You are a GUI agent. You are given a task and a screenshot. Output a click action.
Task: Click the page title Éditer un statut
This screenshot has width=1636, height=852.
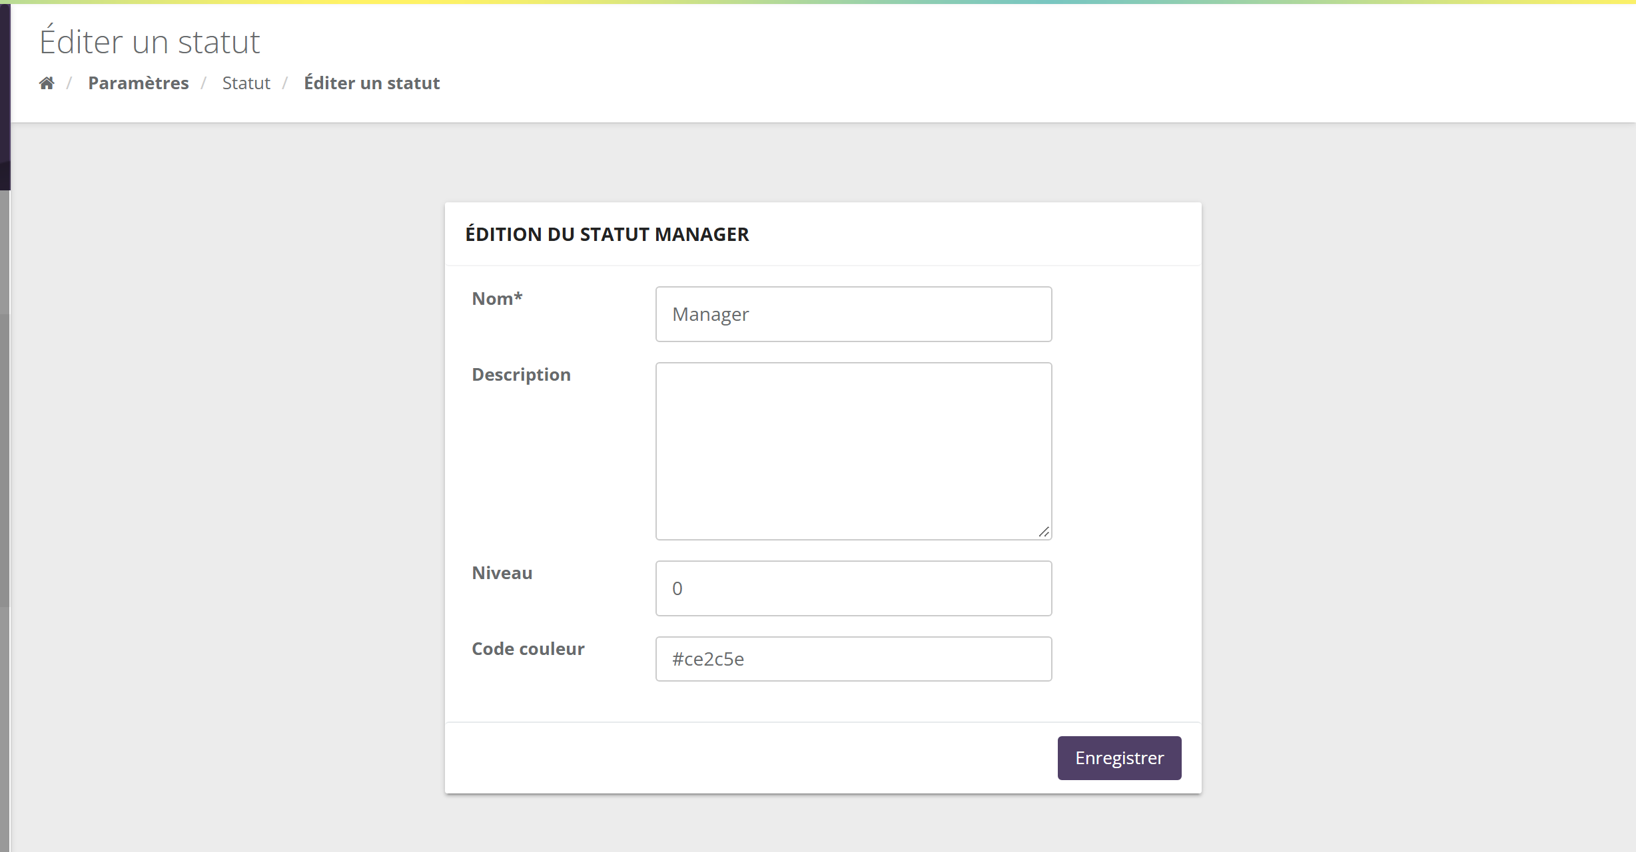[149, 41]
